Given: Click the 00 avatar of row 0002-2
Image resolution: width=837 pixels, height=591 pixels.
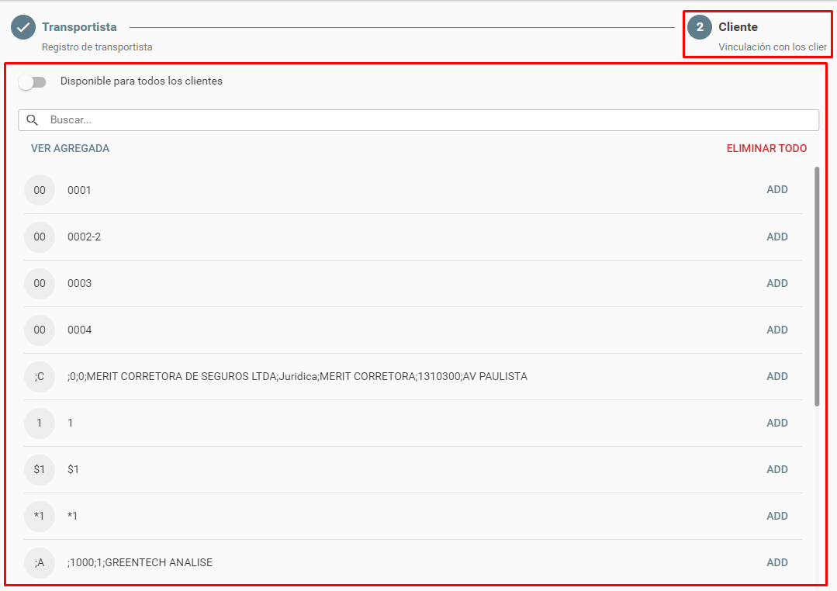Looking at the screenshot, I should tap(40, 237).
